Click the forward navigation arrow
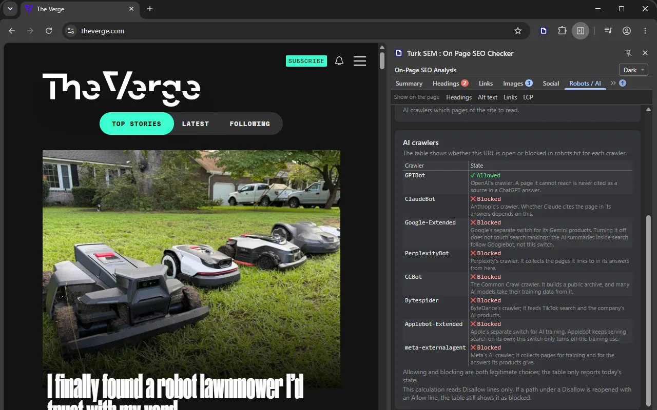Viewport: 657px width, 410px height. point(30,31)
